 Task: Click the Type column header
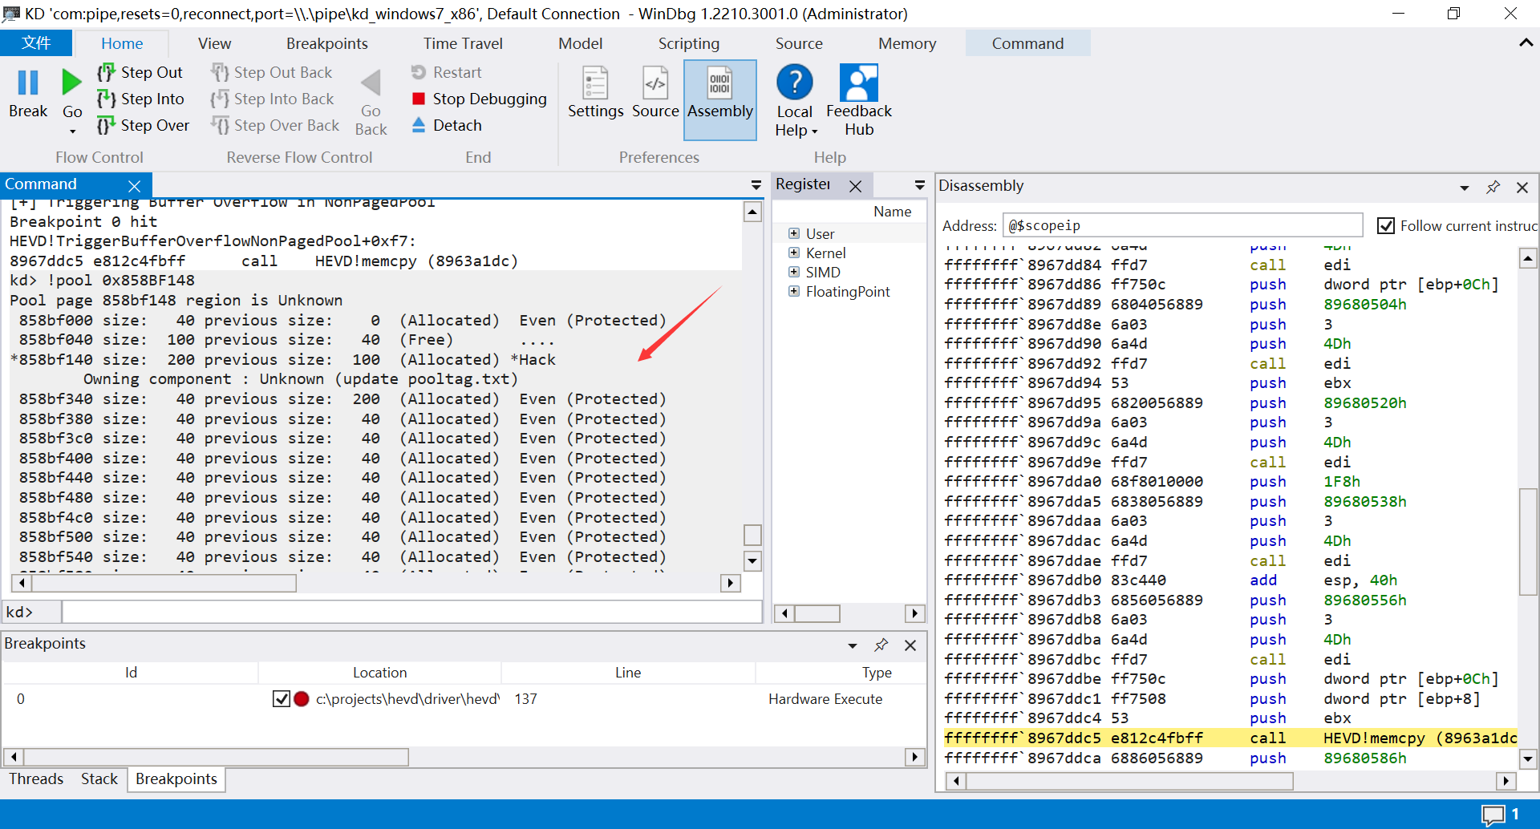[876, 673]
